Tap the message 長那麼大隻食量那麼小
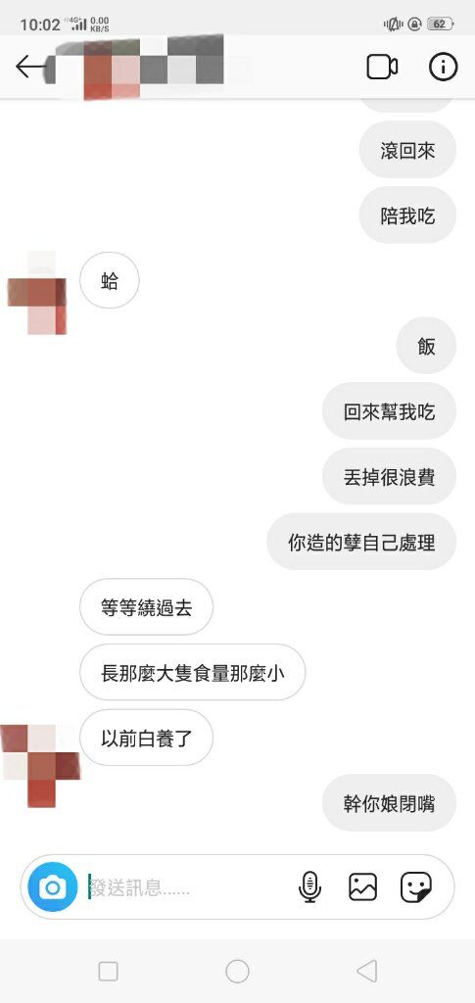475x1003 pixels. click(192, 672)
